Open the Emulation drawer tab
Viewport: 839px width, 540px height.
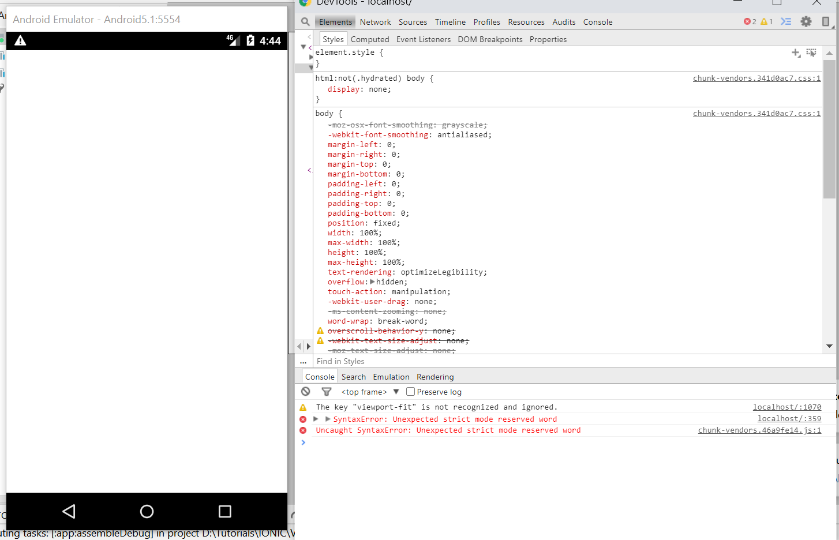point(391,377)
